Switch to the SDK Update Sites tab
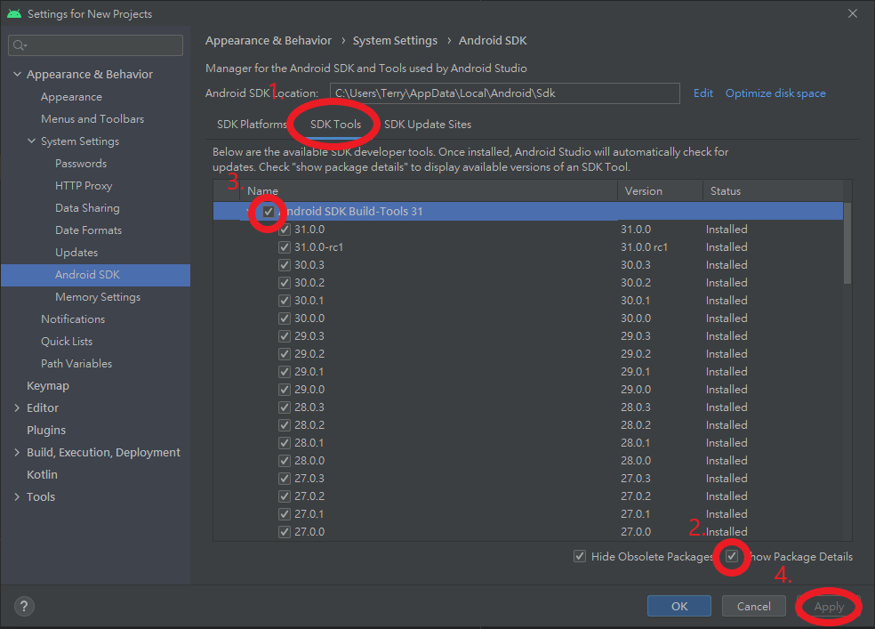Viewport: 875px width, 629px height. pos(428,125)
